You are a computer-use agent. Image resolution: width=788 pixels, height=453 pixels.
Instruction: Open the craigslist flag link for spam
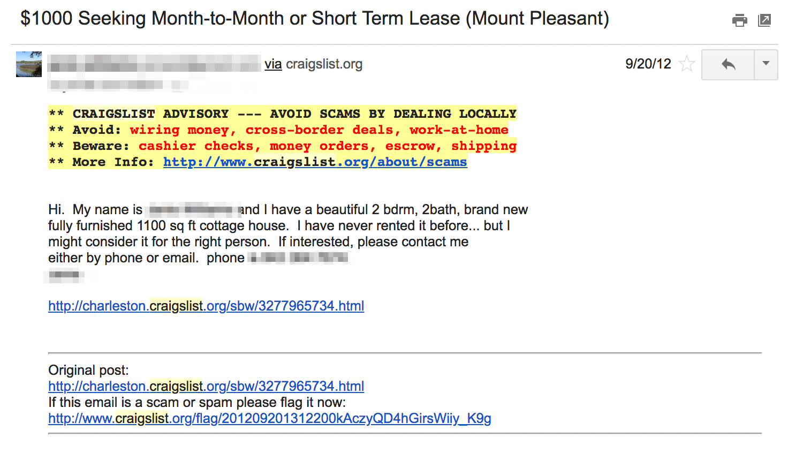coord(270,418)
